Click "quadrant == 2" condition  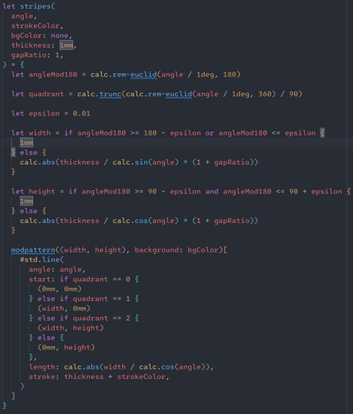click(102, 318)
